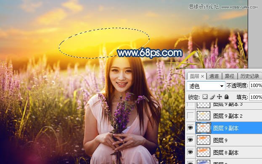Click the 填充 fill value field
Image resolution: width=262 pixels, height=164 pixels.
tap(256, 97)
